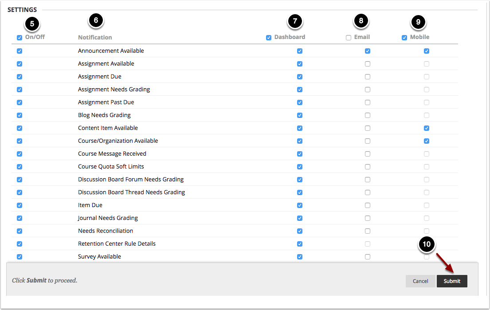Click the 'Course Message Received' label
Image resolution: width=490 pixels, height=310 pixels.
pyautogui.click(x=112, y=153)
